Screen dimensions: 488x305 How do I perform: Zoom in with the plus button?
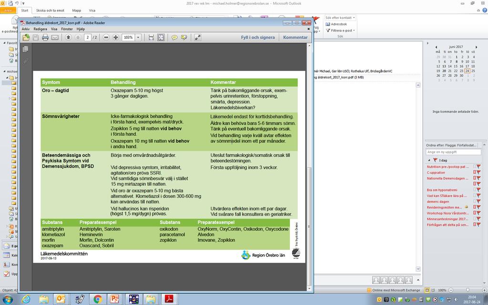coord(115,37)
